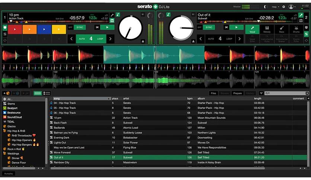Toggle the 4-beat auto loop on deck 1
This screenshot has width=311, height=180.
(x=91, y=39)
